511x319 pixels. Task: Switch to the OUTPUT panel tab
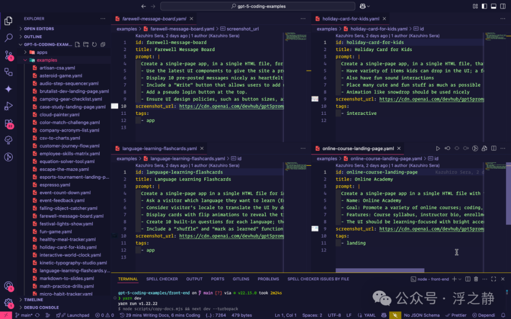[x=194, y=279]
